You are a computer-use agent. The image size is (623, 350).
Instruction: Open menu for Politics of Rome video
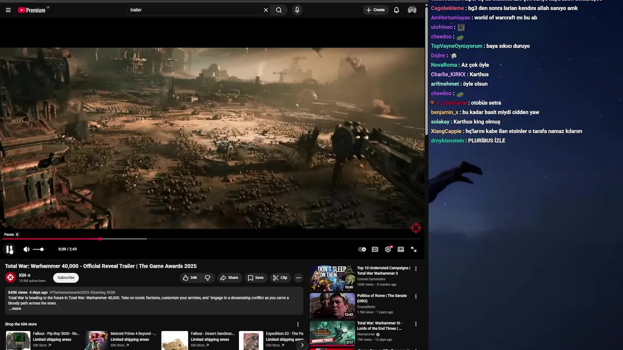[x=416, y=296]
